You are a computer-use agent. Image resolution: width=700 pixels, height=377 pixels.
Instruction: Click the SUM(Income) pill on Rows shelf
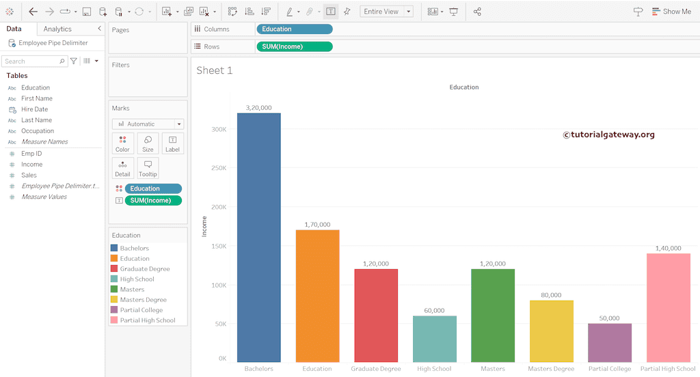coord(295,46)
